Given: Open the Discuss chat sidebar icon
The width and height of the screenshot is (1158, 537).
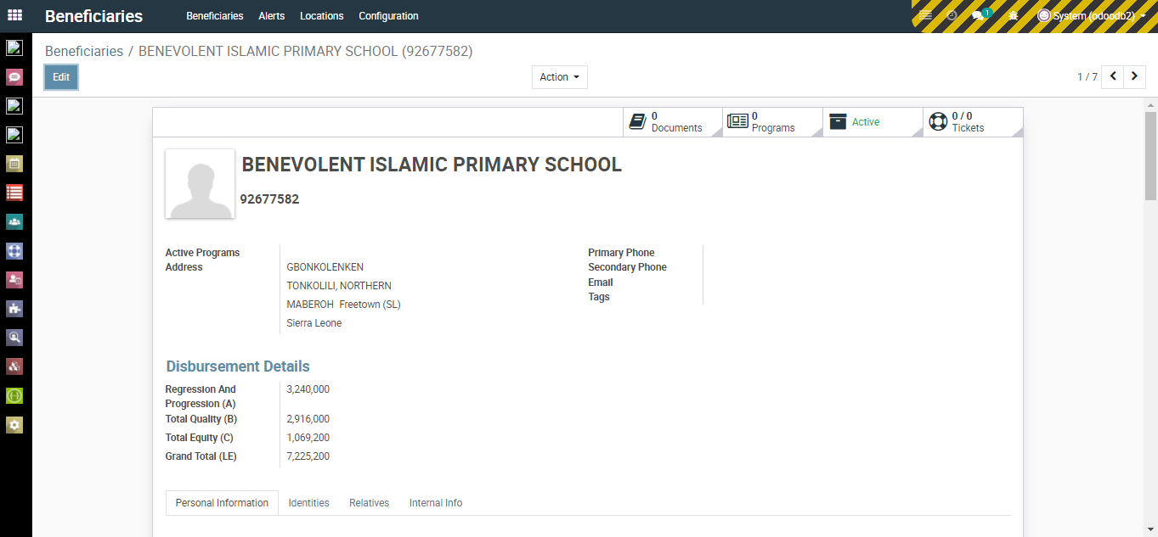Looking at the screenshot, I should click(14, 76).
